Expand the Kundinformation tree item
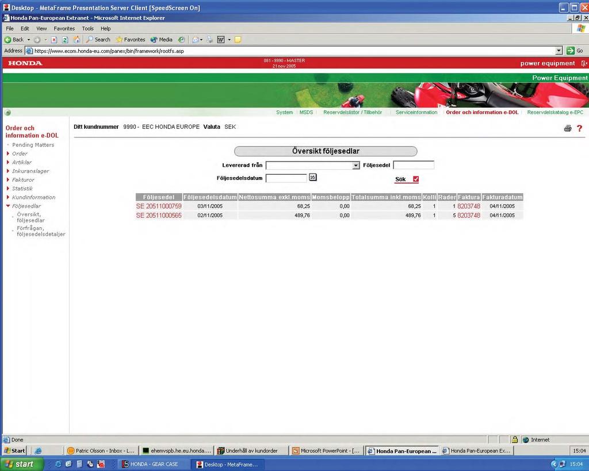This screenshot has height=471, width=589. pyautogui.click(x=8, y=197)
